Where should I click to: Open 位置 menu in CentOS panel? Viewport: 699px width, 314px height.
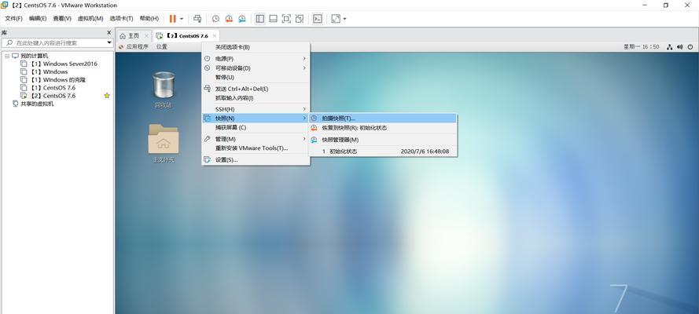point(161,46)
